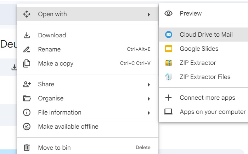This screenshot has height=154, width=248.
Task: Click the File information circle-i icon
Action: [x=27, y=112]
